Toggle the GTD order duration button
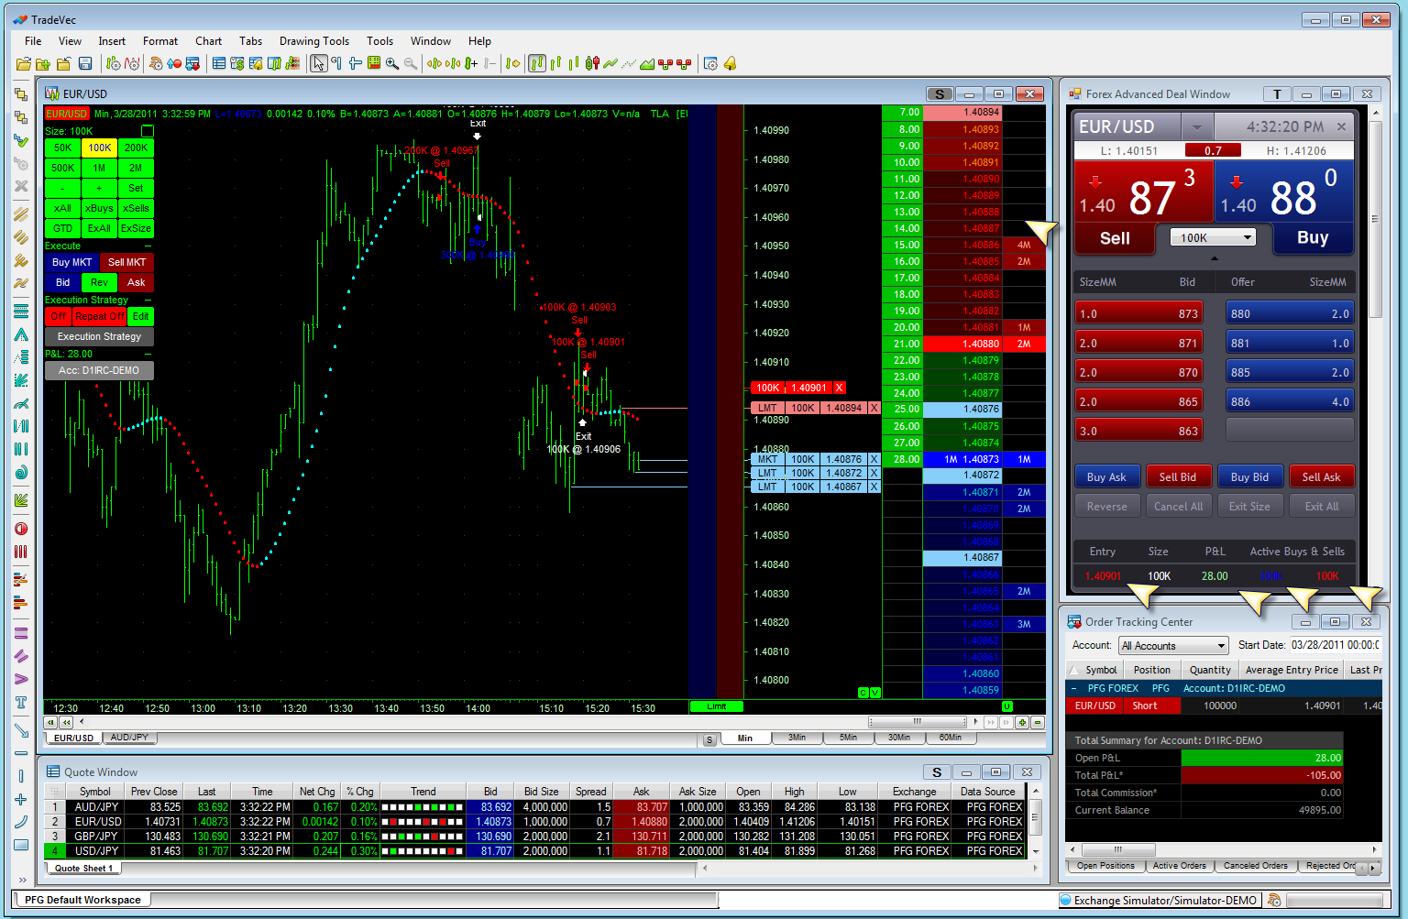This screenshot has height=919, width=1408. click(62, 228)
